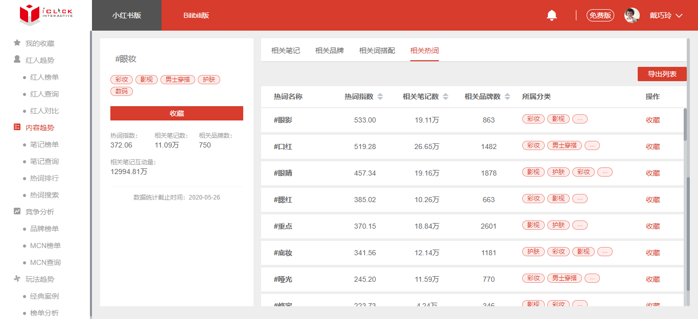The image size is (698, 319).
Task: Sort table by 热词指数 arrows
Action: click(x=380, y=97)
